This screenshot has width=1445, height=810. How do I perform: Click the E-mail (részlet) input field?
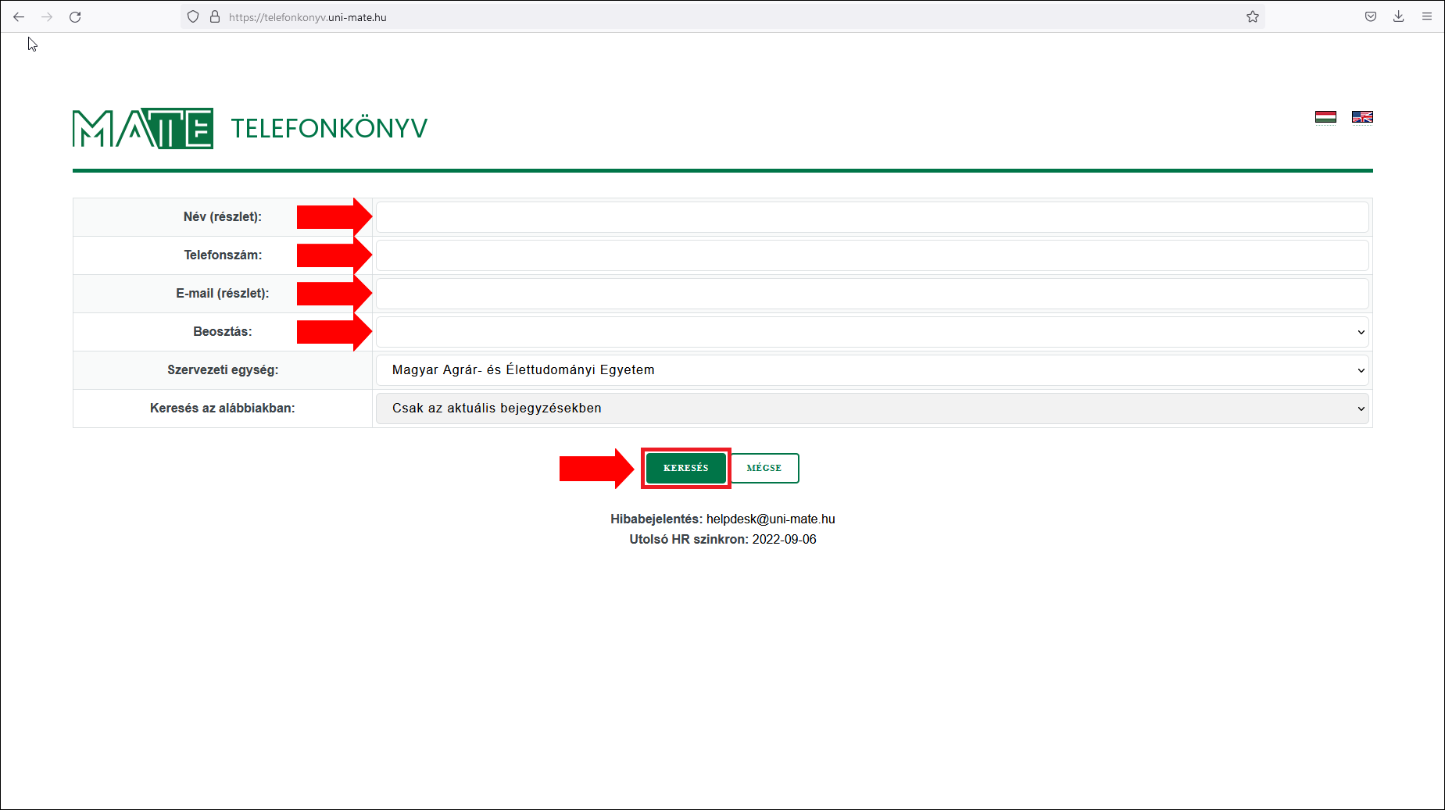click(x=871, y=294)
